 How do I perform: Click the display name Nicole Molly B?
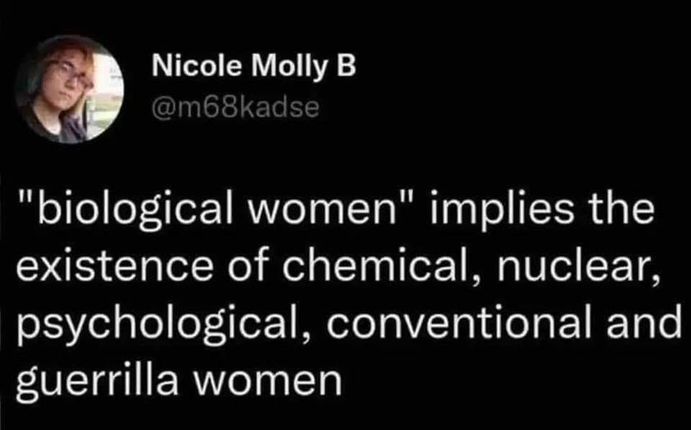point(255,68)
